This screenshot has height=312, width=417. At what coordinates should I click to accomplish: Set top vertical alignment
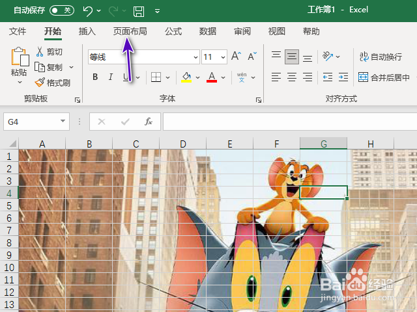[276, 56]
